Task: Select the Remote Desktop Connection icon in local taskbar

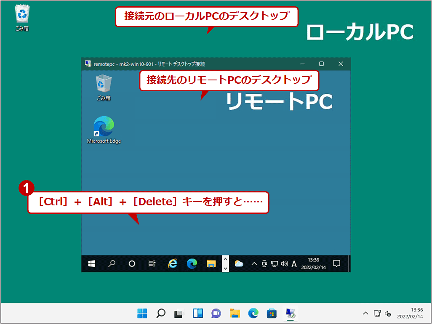Action: coord(290,313)
